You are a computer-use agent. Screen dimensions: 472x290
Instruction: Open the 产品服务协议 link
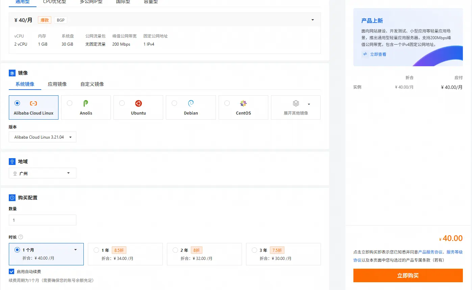(430, 252)
